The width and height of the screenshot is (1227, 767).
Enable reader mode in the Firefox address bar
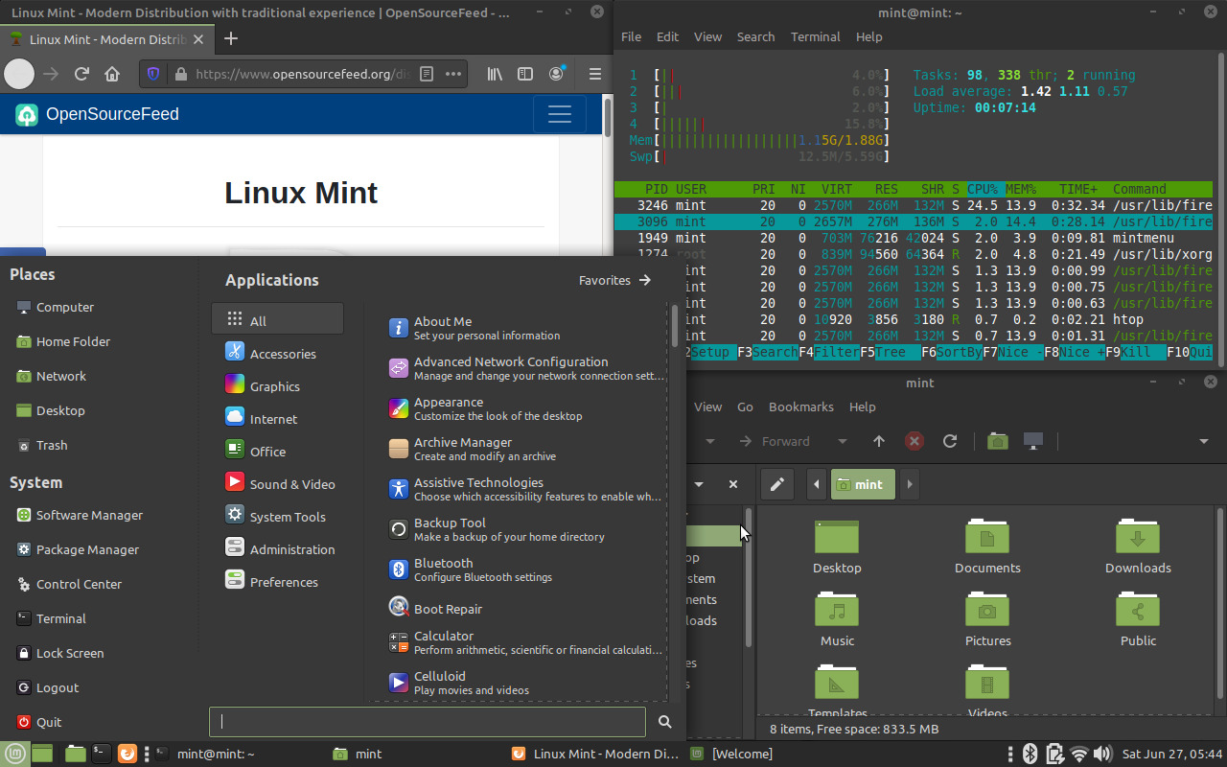click(x=426, y=74)
